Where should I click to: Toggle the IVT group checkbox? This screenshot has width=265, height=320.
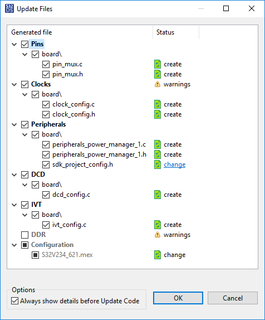24,205
